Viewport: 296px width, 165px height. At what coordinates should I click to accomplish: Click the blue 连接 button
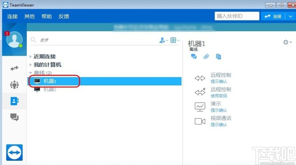[273, 16]
